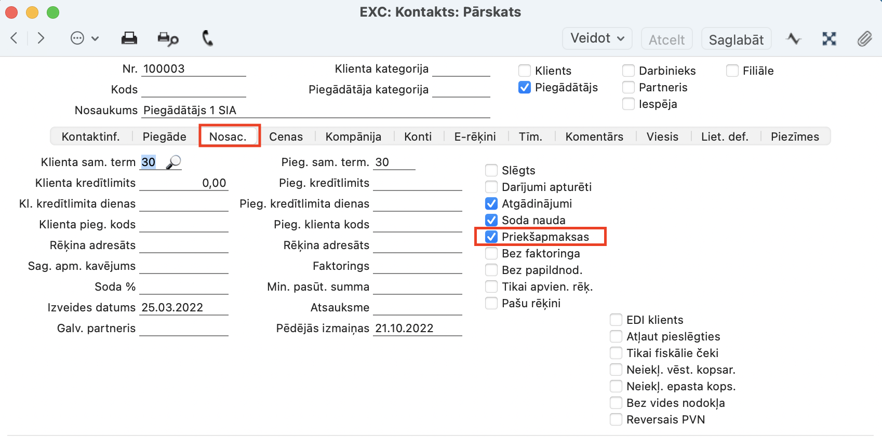Expand the Veidot dropdown
The image size is (882, 437).
coord(597,38)
